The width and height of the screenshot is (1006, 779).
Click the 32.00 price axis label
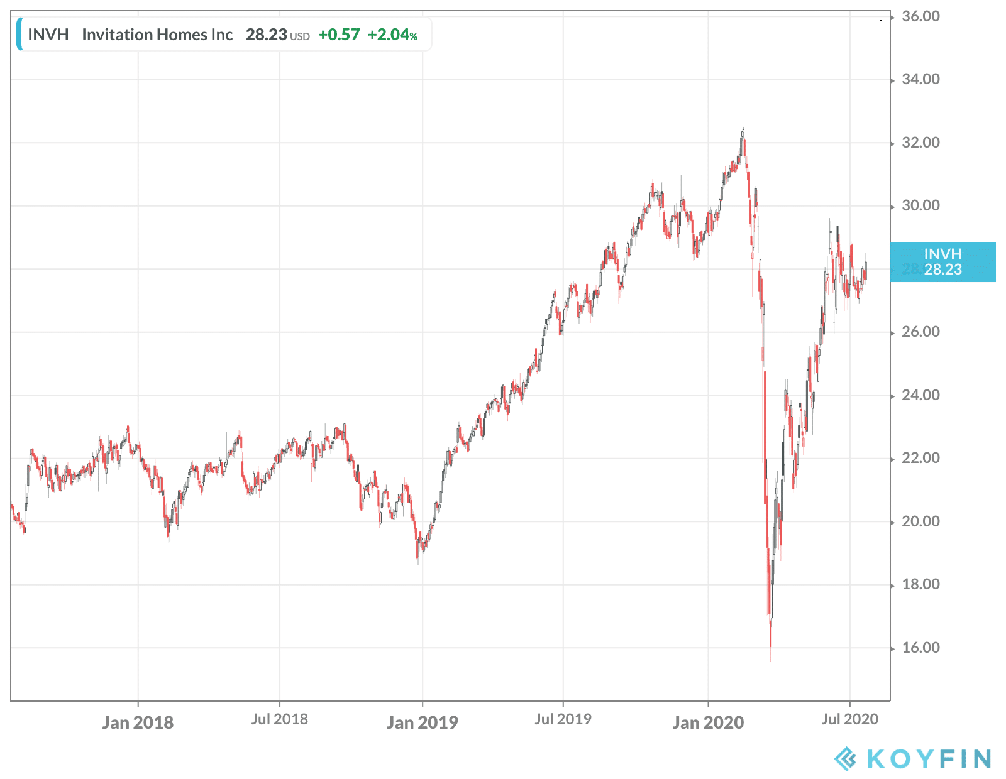point(920,143)
